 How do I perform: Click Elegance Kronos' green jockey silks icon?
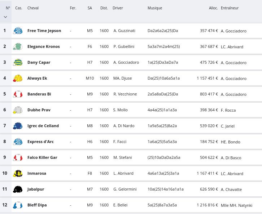click(x=18, y=47)
